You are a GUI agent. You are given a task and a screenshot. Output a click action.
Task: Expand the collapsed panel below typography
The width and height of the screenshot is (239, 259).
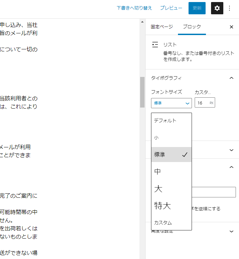231,150
